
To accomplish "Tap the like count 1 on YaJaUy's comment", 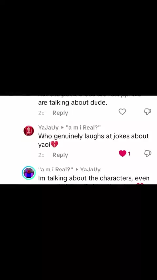I will pyautogui.click(x=129, y=154).
